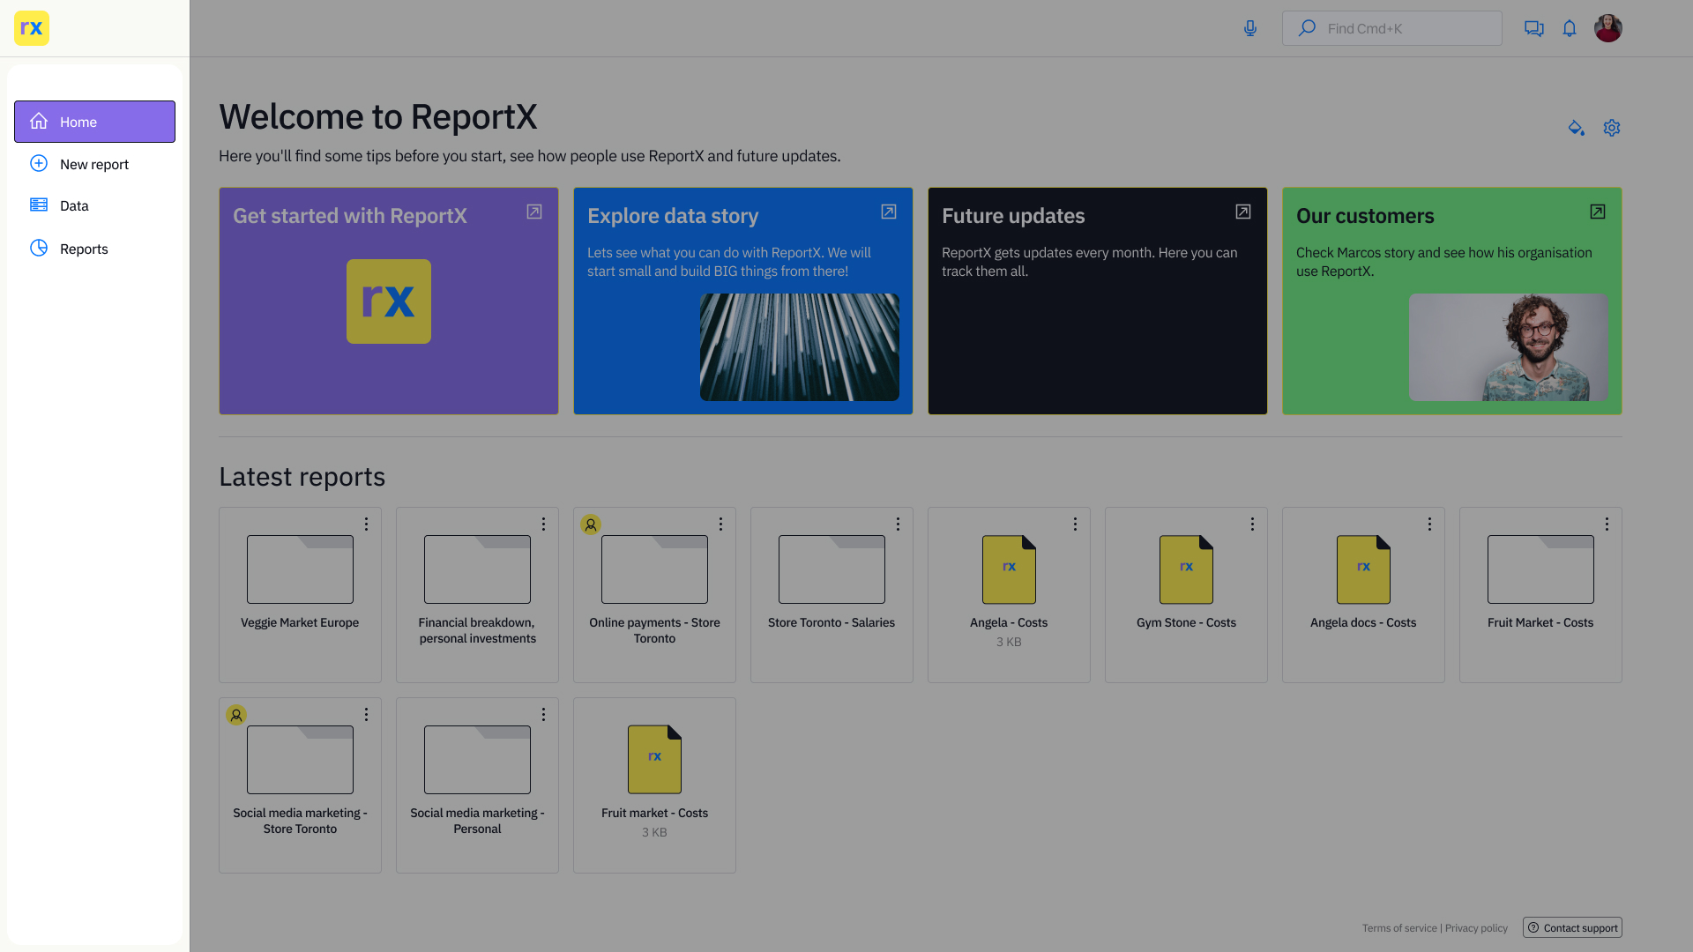Screen dimensions: 1693x952
Task: Open the Veggie Market Europe folder icon
Action: pyautogui.click(x=300, y=569)
